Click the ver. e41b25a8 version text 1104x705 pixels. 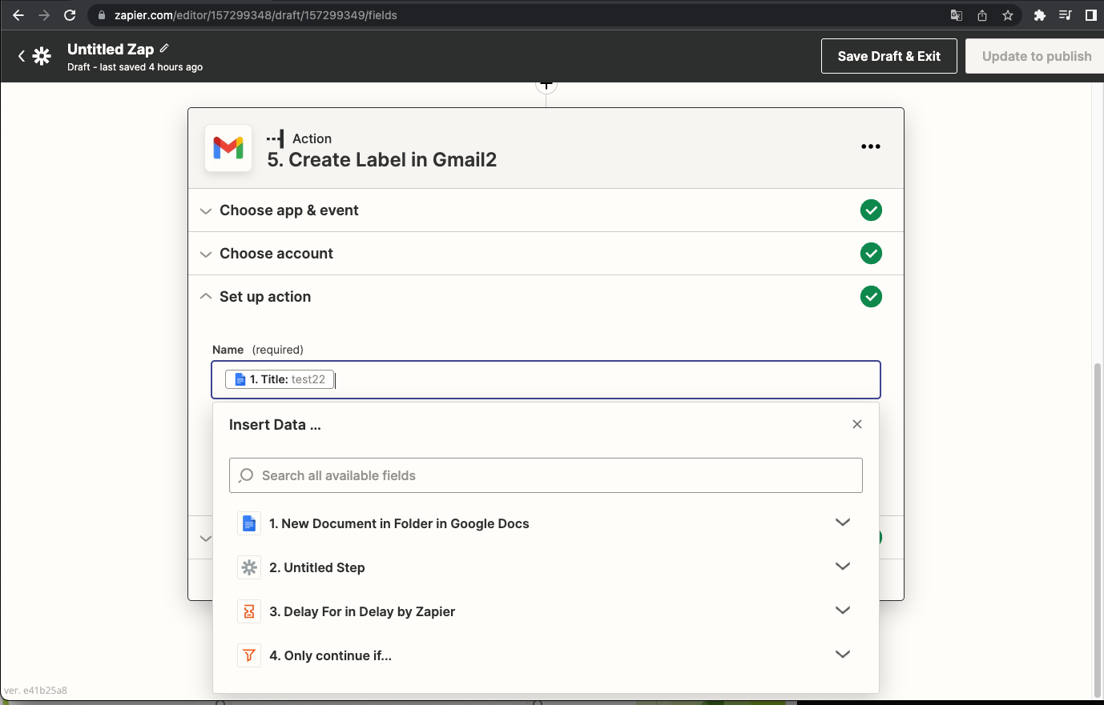pyautogui.click(x=35, y=690)
